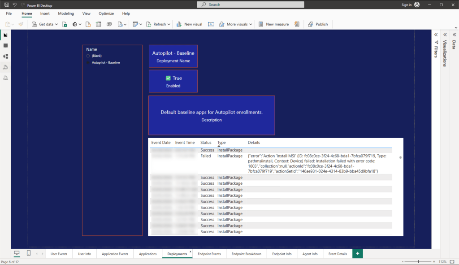
Task: Open Table view from the left sidebar
Action: click(5, 45)
